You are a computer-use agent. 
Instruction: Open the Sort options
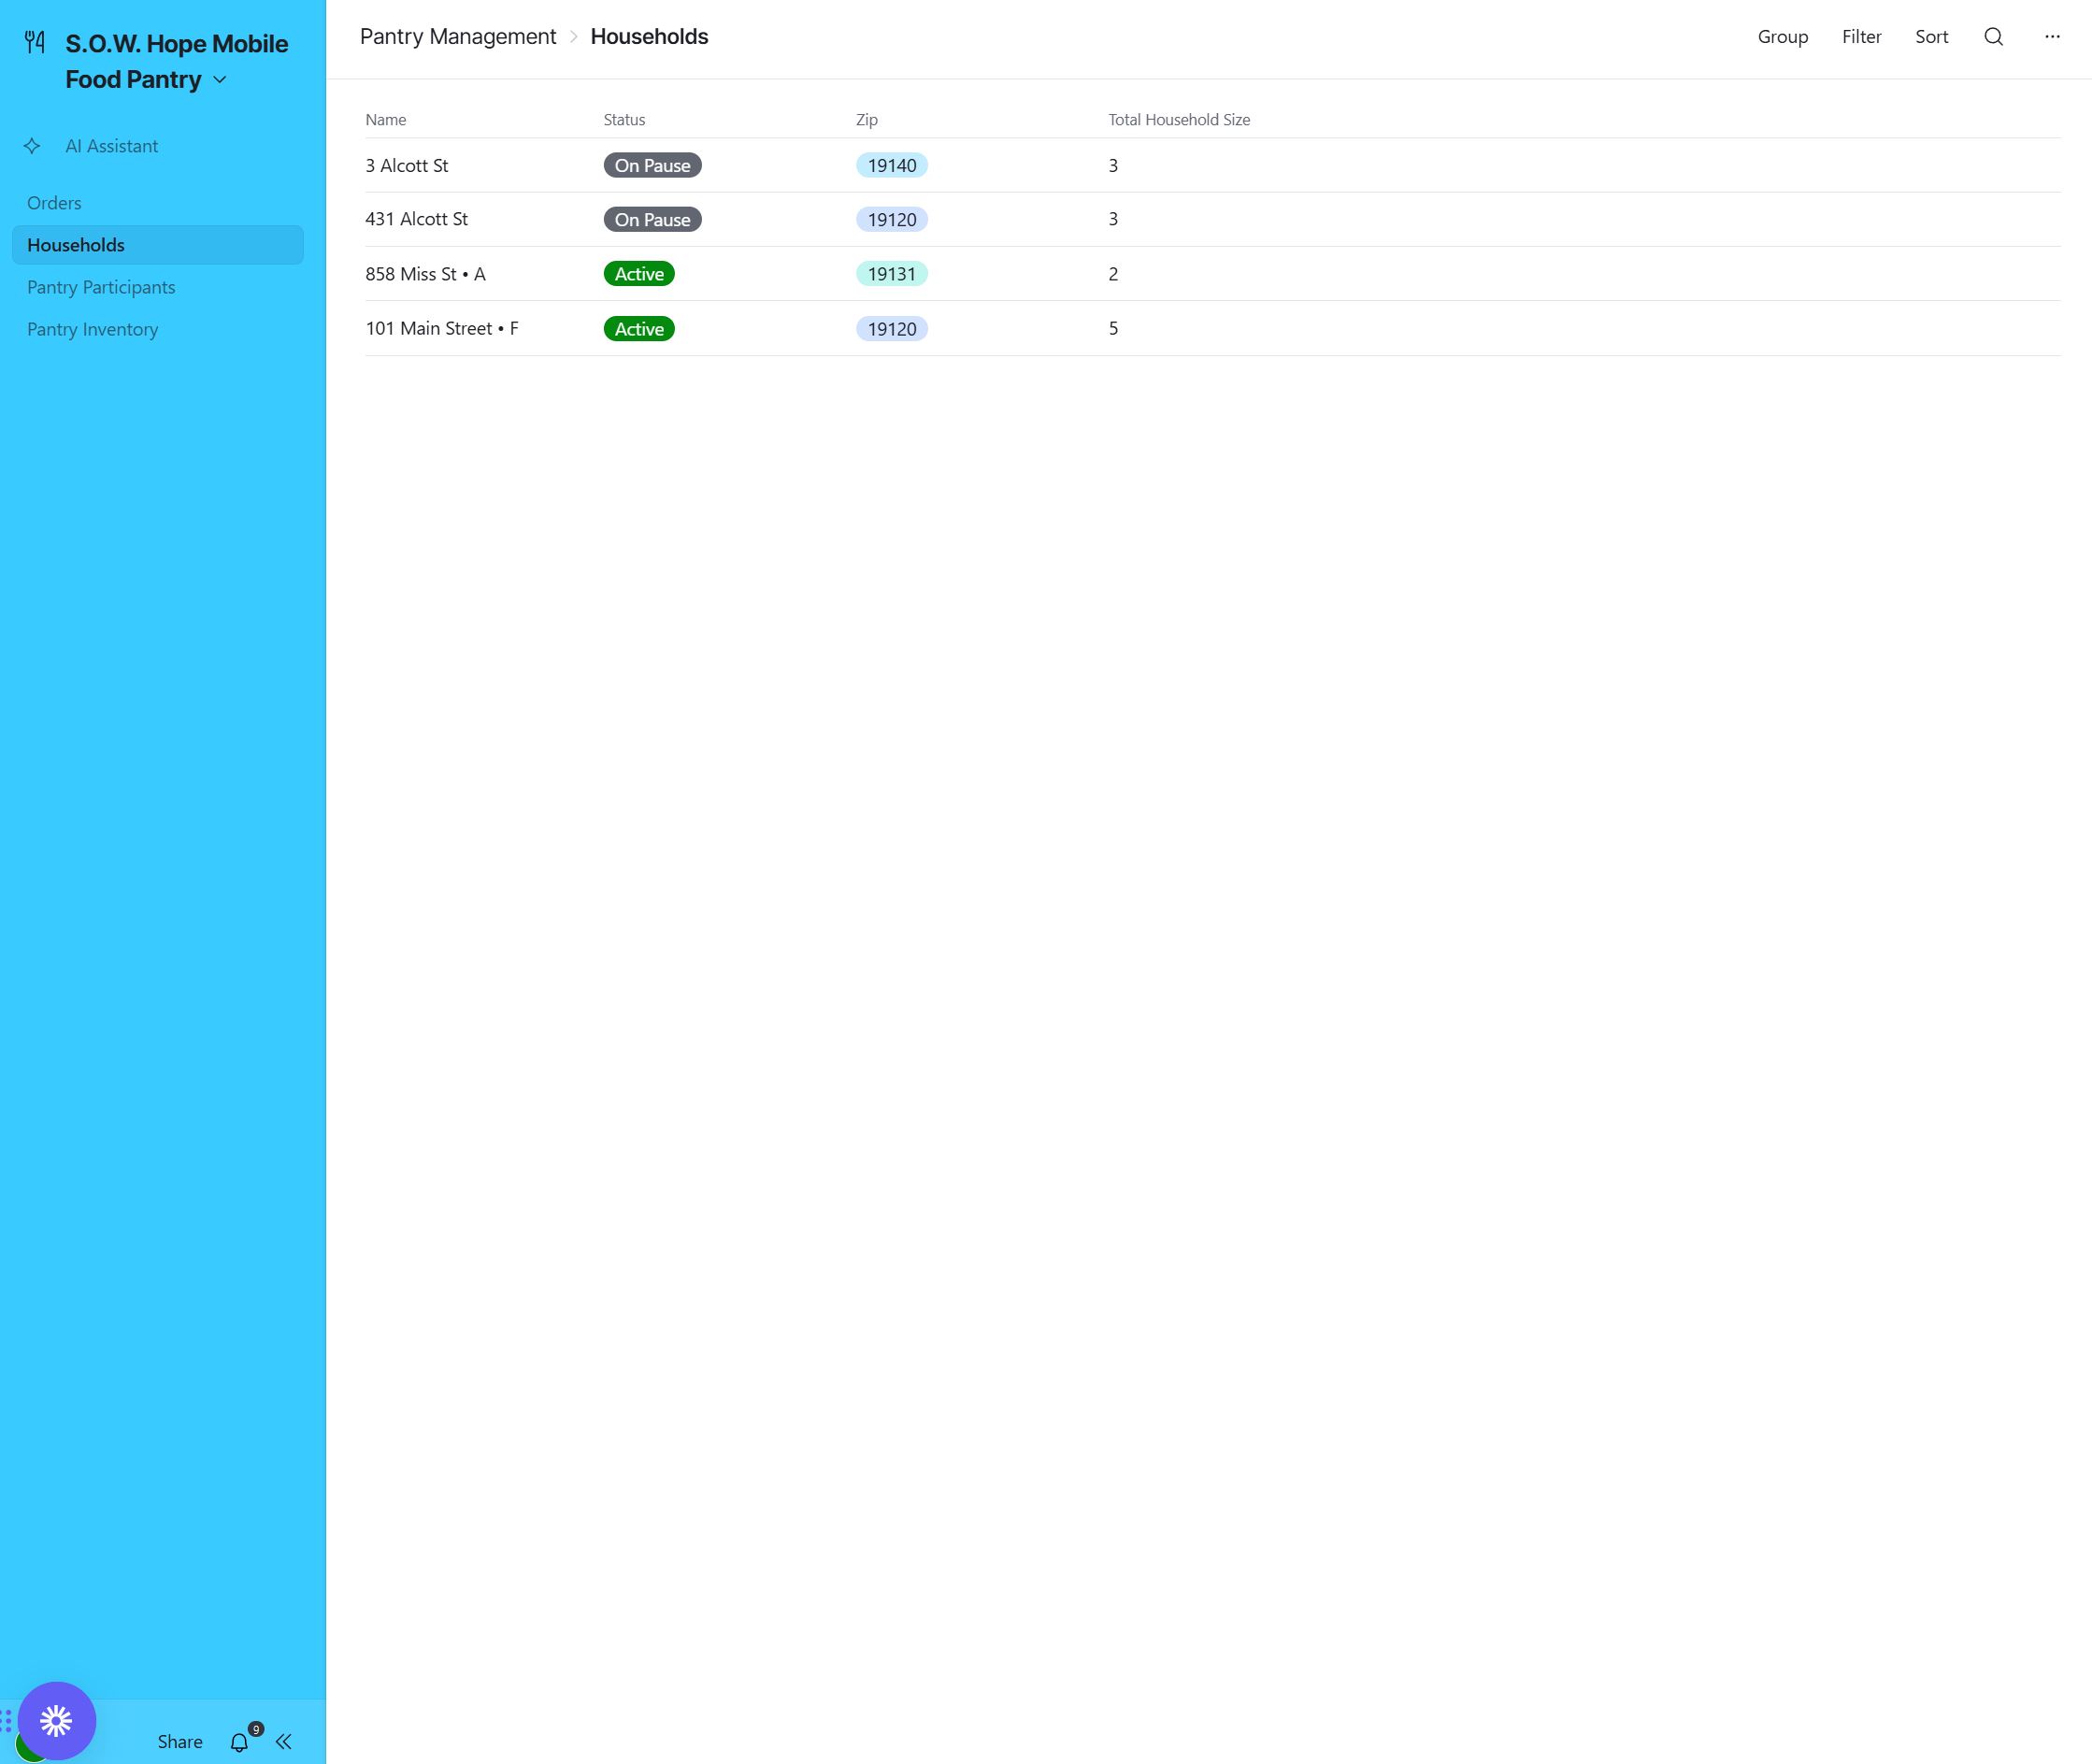[x=1931, y=37]
